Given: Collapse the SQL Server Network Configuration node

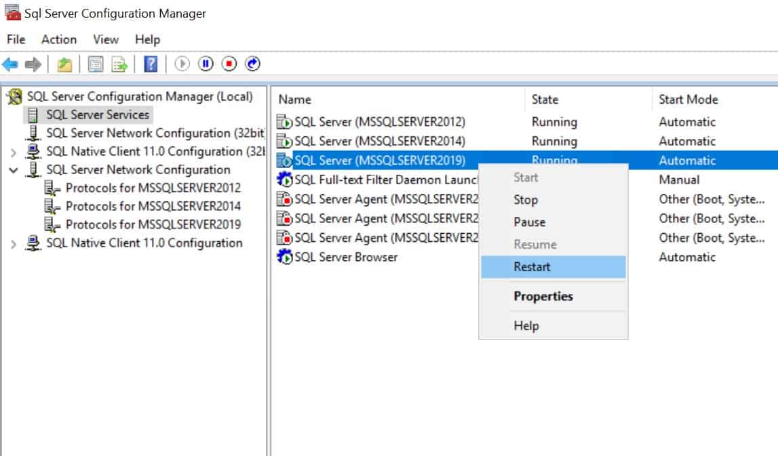Looking at the screenshot, I should [14, 171].
